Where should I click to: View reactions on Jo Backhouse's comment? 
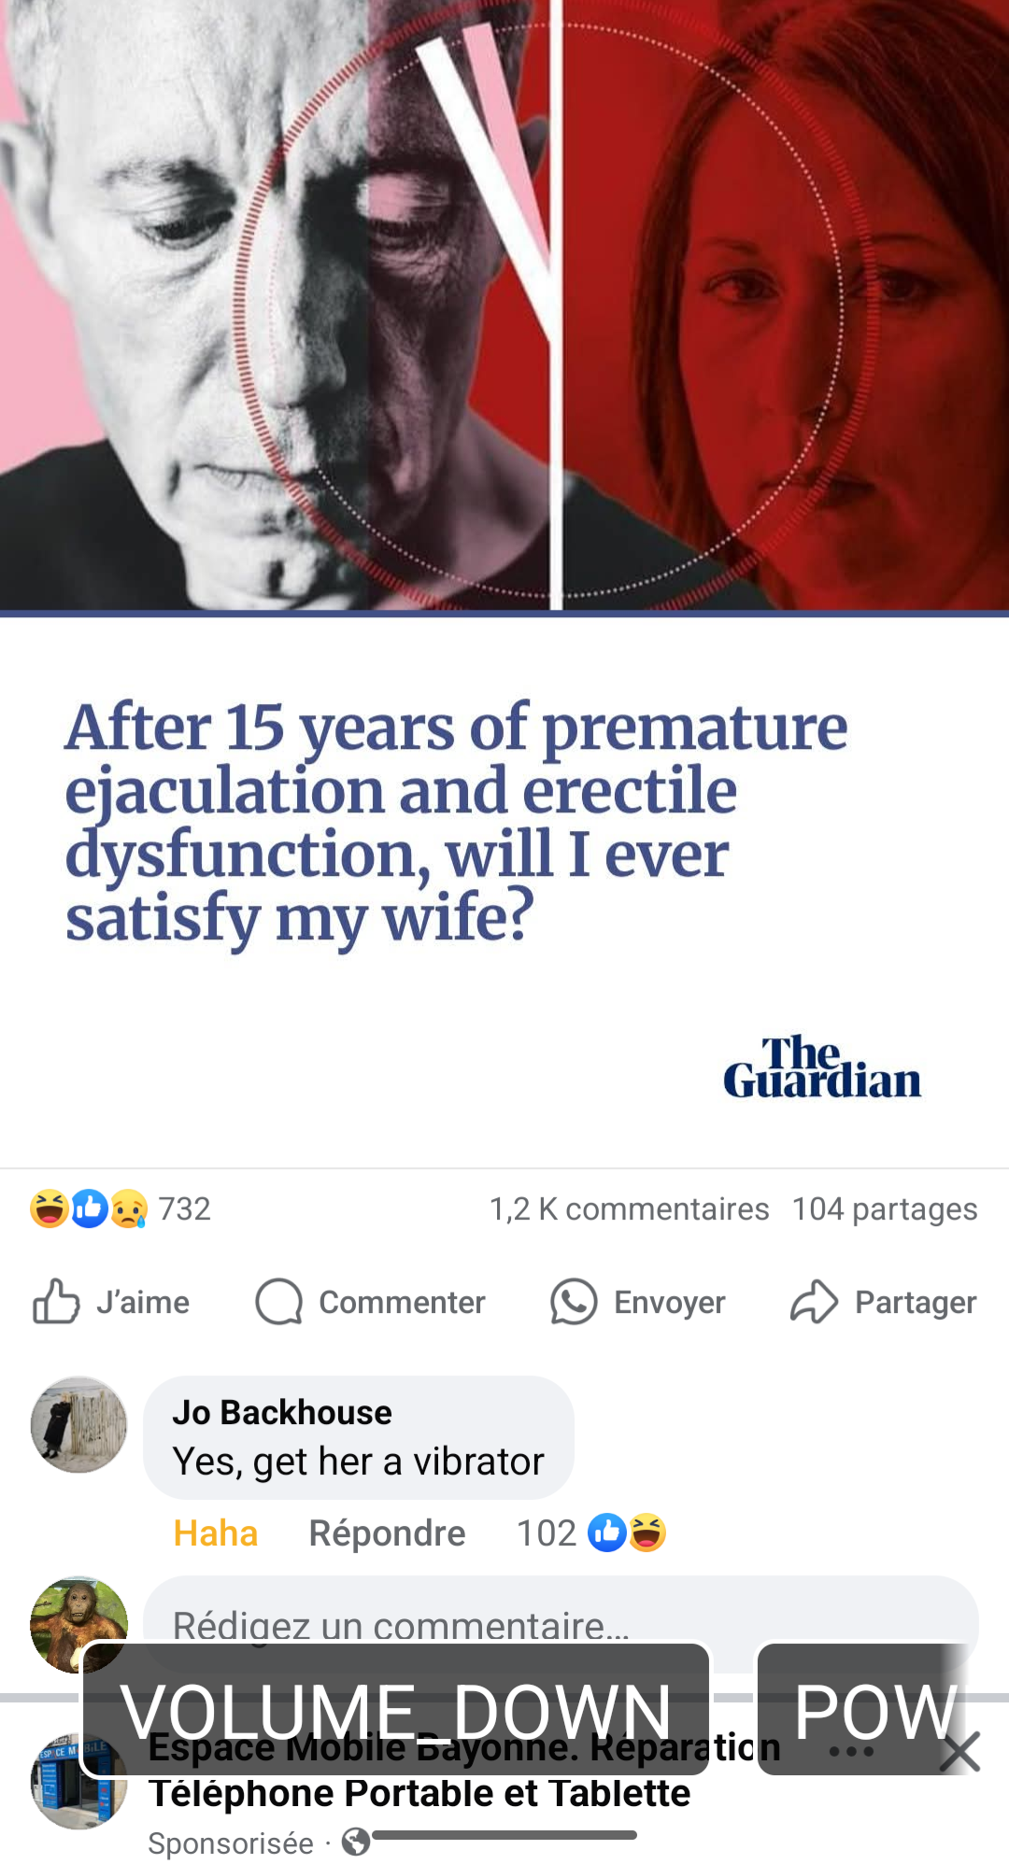(591, 1532)
